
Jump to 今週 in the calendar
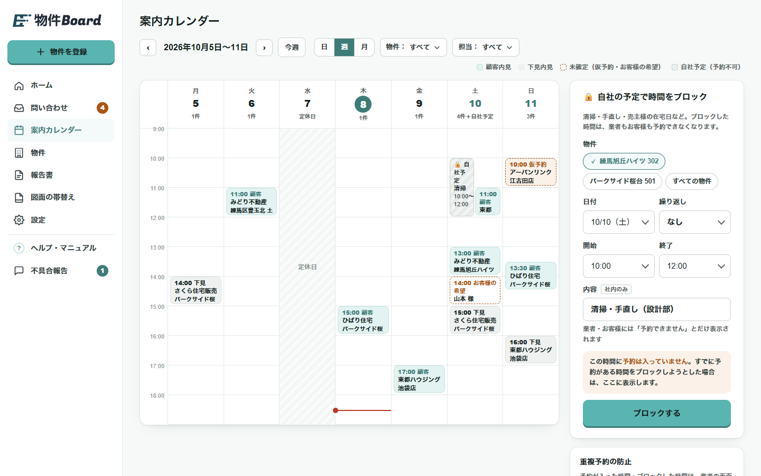tap(292, 48)
